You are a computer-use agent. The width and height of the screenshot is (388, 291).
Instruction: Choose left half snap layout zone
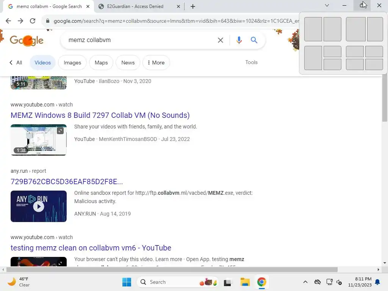coord(313,29)
